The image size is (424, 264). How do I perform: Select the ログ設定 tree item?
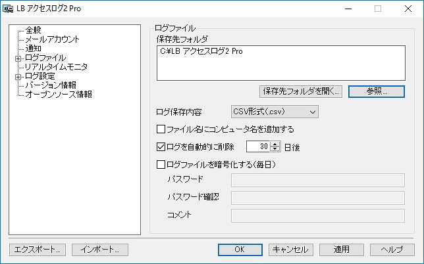(40, 76)
